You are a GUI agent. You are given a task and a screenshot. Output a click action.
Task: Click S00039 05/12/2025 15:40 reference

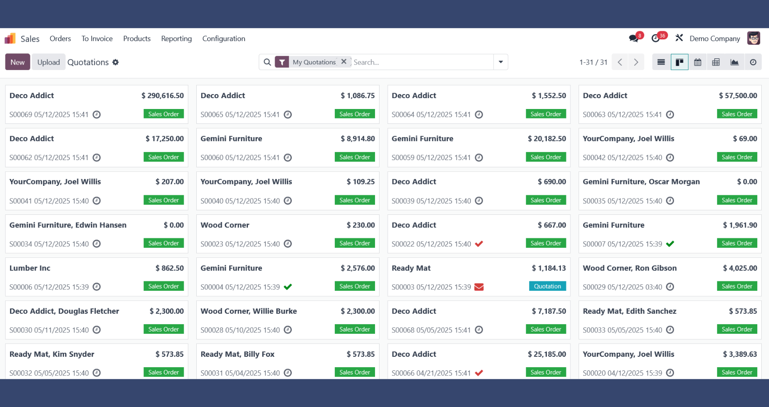(x=431, y=201)
